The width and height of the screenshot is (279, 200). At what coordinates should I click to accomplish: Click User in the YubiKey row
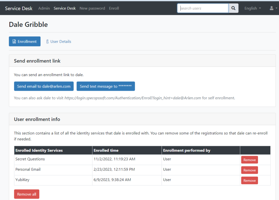(x=167, y=180)
